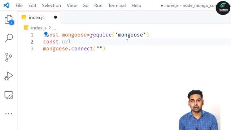
Task: Open the Run menu
Action: click(98, 5)
